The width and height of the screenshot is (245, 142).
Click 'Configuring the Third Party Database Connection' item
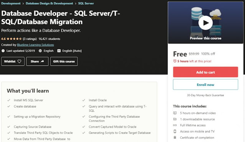pos(114,118)
